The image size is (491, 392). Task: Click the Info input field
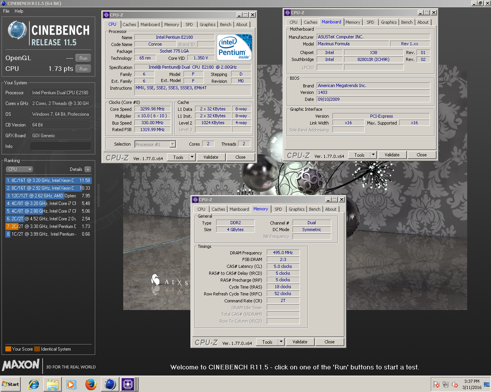61,146
